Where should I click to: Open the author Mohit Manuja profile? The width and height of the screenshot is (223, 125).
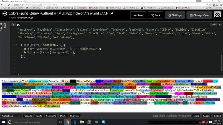click(25, 18)
